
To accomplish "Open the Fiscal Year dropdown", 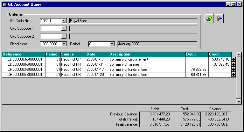I will click(64, 44).
